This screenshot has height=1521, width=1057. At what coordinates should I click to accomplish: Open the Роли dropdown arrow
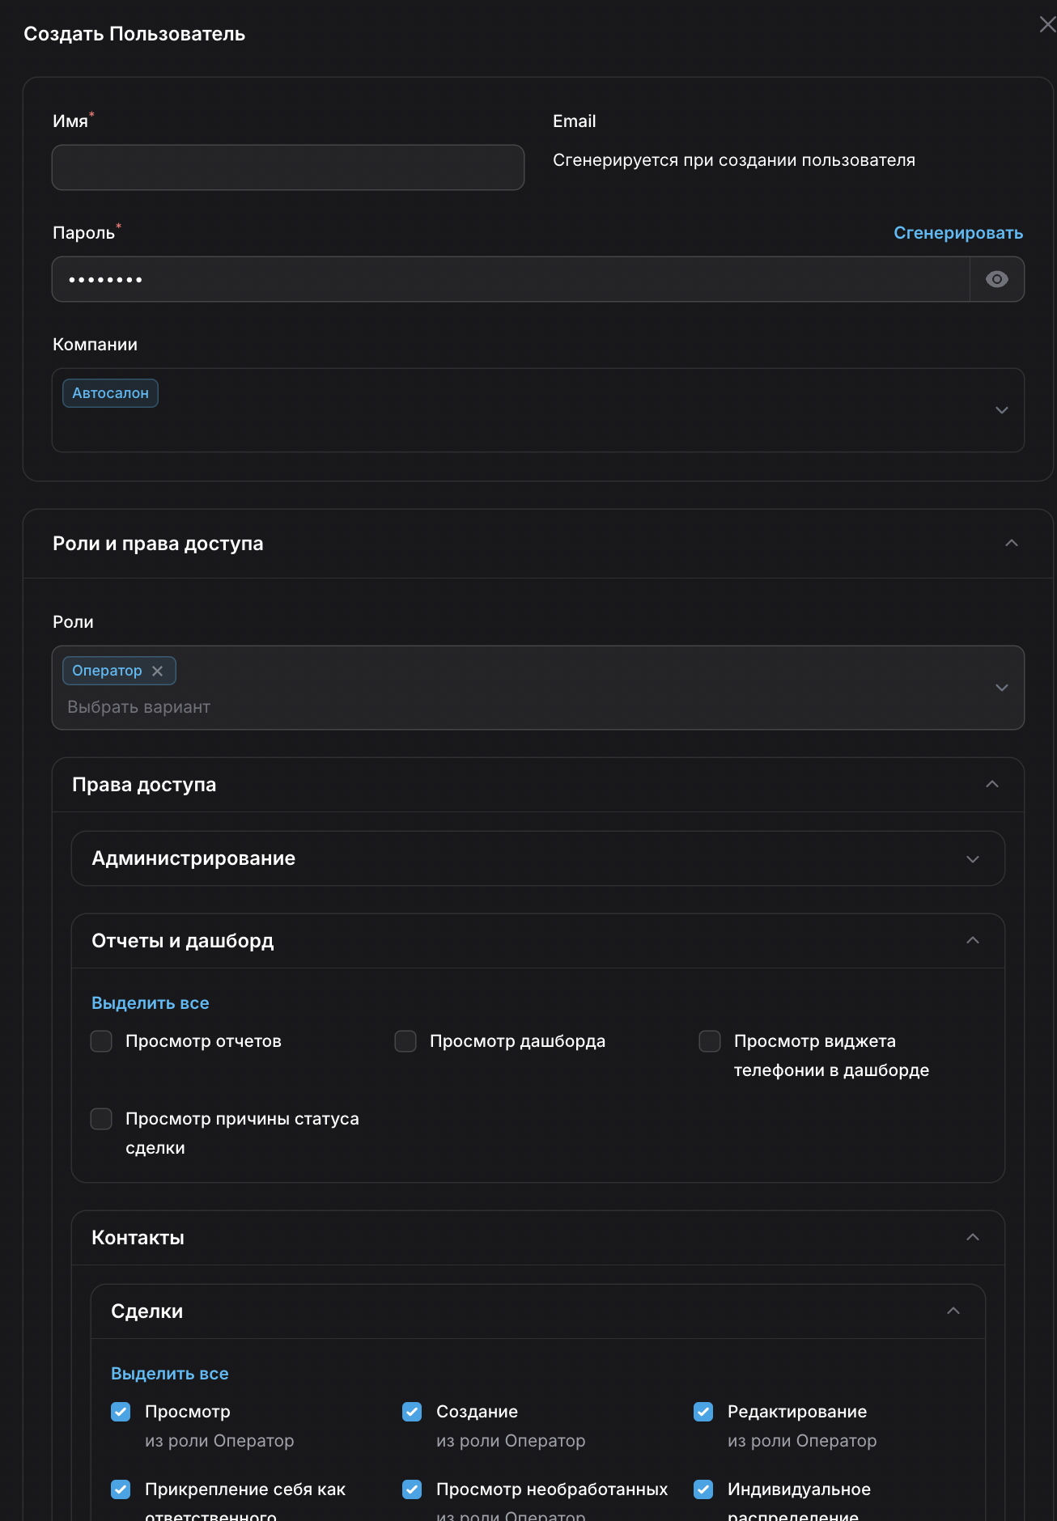pyautogui.click(x=1001, y=688)
